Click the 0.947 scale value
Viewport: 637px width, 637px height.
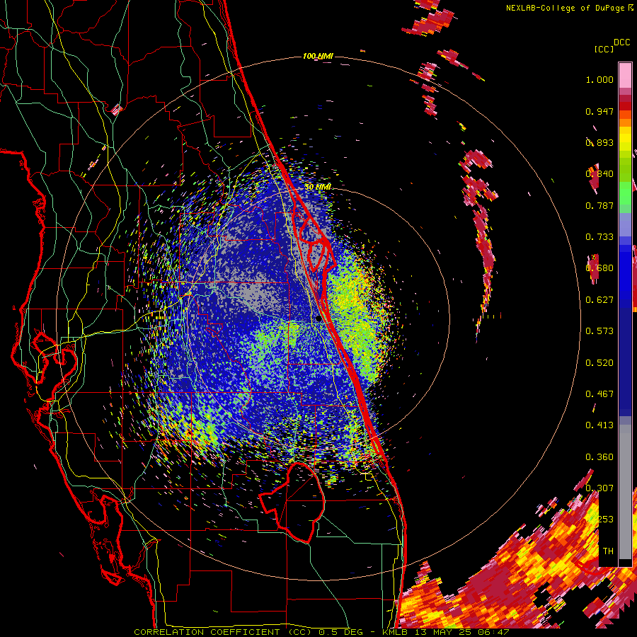coord(599,111)
